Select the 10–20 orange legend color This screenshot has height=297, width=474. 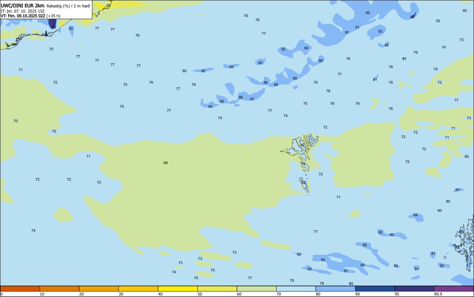(59, 288)
